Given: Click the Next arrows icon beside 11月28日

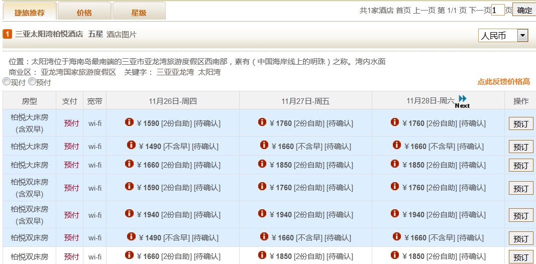Looking at the screenshot, I should click(462, 100).
